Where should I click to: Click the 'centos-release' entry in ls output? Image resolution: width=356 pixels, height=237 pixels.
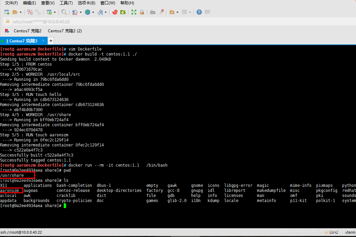pos(73,191)
